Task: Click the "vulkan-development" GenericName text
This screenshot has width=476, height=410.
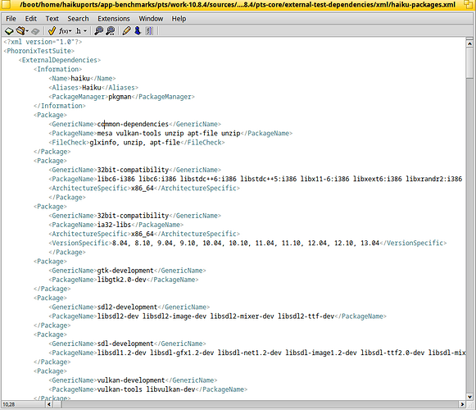Action: (131, 380)
